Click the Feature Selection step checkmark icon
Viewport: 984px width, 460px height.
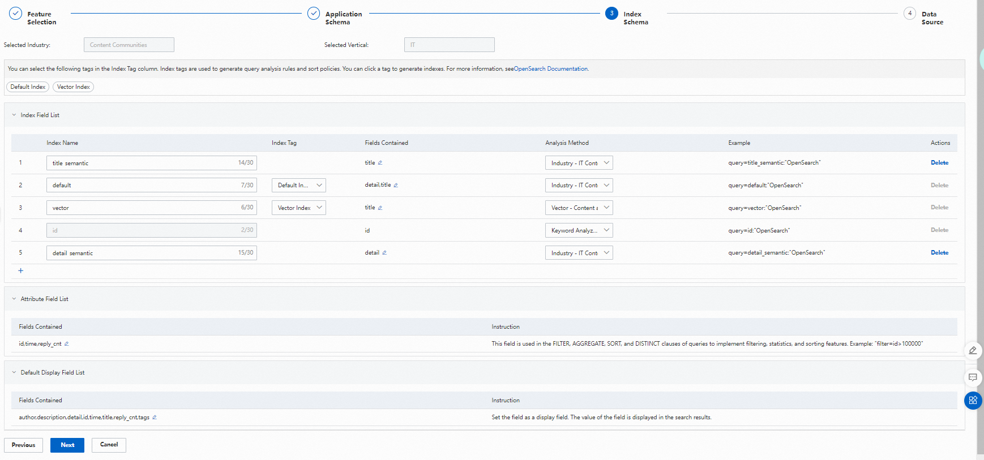tap(16, 14)
